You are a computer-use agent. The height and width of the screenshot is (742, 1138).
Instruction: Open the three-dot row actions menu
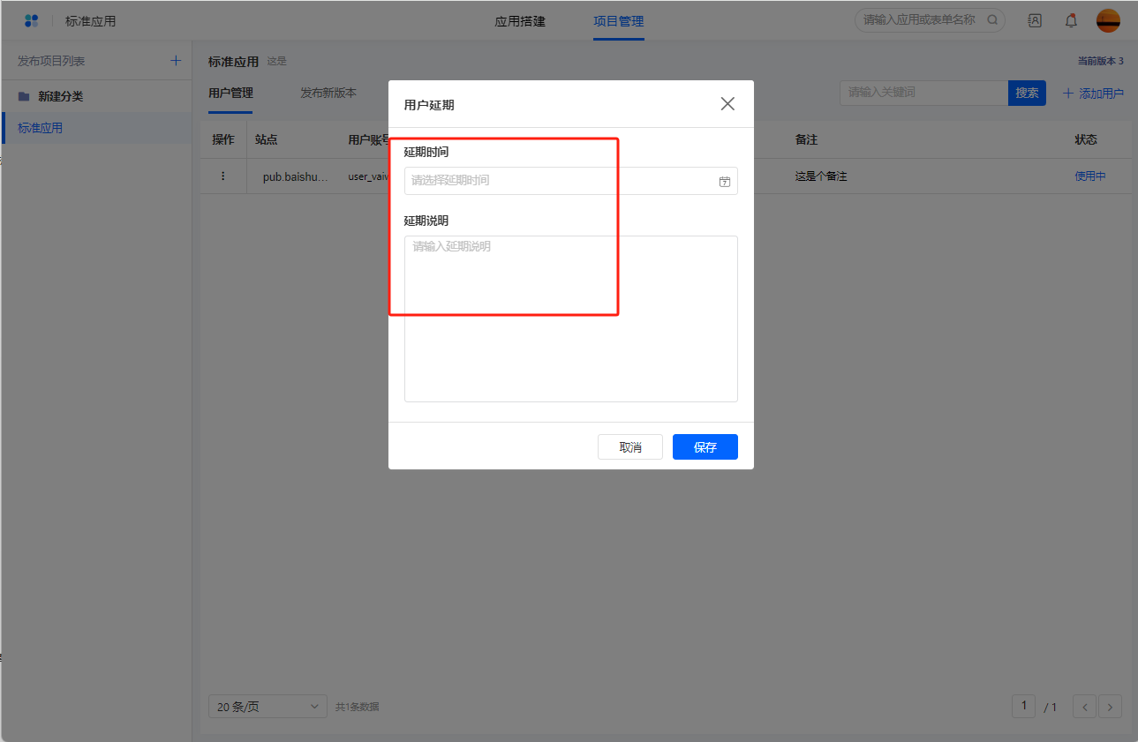pyautogui.click(x=222, y=176)
